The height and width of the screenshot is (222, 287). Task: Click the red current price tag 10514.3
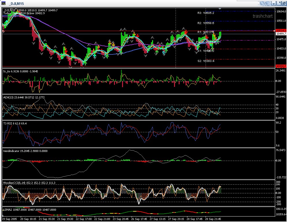coord(281,30)
